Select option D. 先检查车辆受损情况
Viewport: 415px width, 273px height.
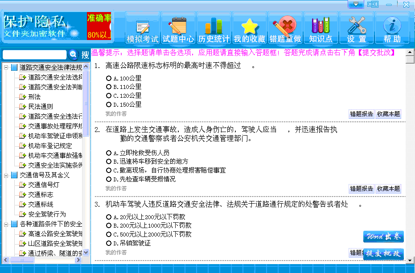[x=108, y=179]
